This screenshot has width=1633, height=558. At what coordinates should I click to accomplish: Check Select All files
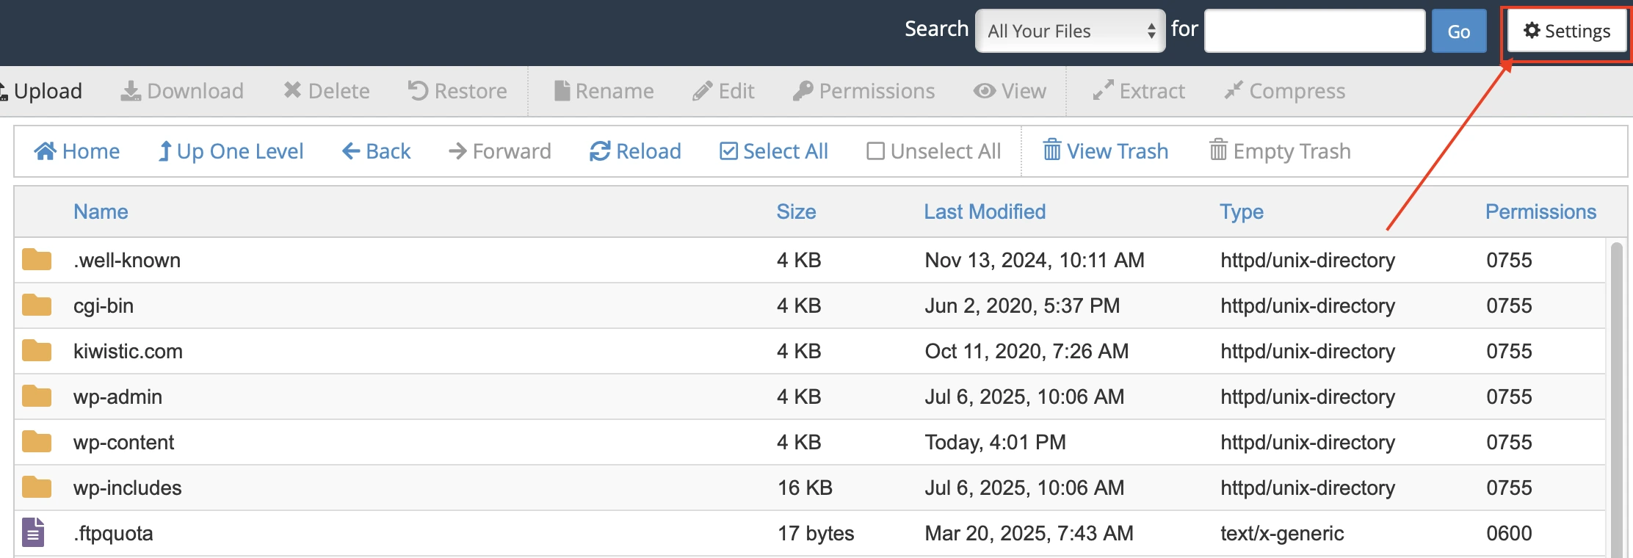pyautogui.click(x=774, y=151)
